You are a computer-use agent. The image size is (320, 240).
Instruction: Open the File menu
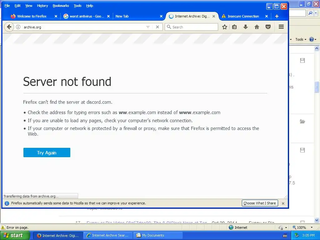[7, 6]
